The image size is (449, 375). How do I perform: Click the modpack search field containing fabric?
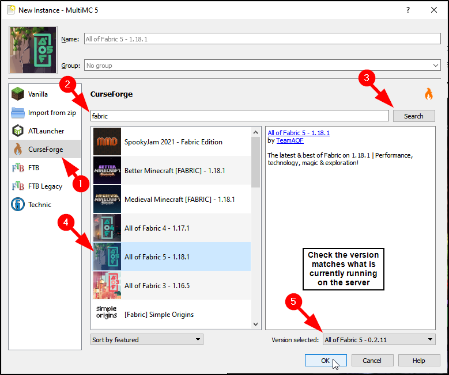point(240,116)
